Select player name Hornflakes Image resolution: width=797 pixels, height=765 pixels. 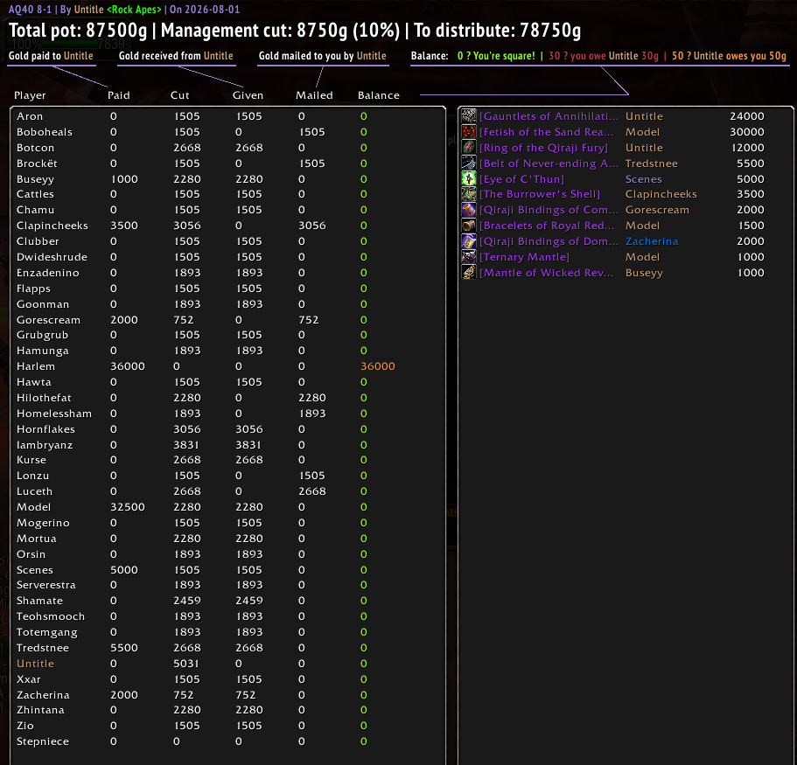tap(45, 429)
